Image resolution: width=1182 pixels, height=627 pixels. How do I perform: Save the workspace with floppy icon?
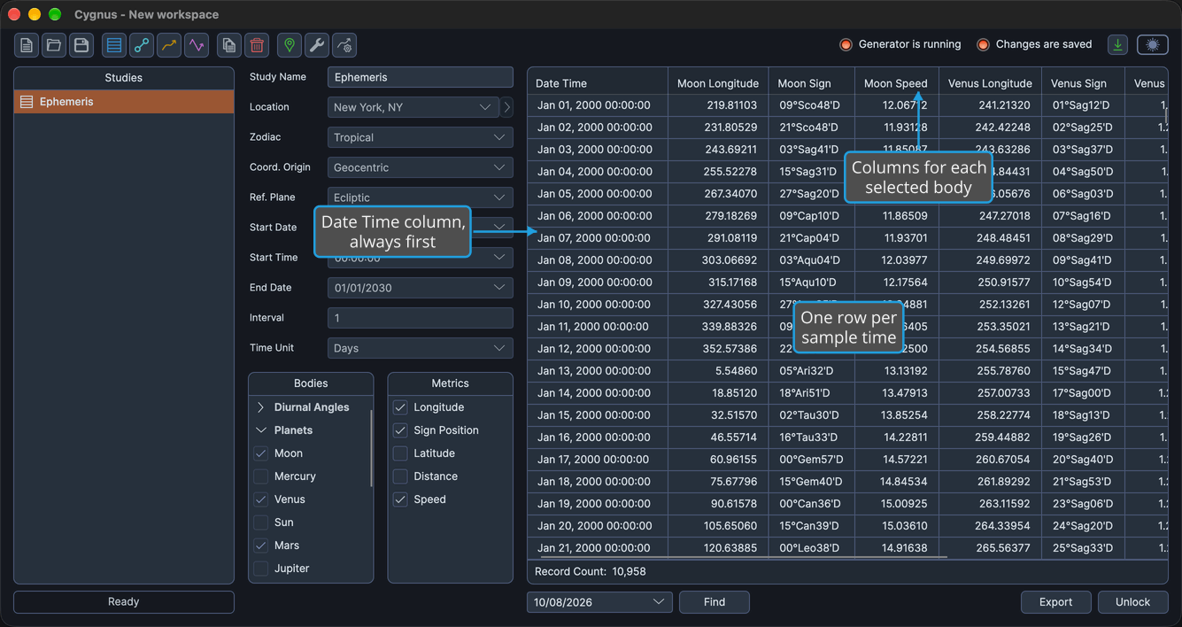pos(81,45)
